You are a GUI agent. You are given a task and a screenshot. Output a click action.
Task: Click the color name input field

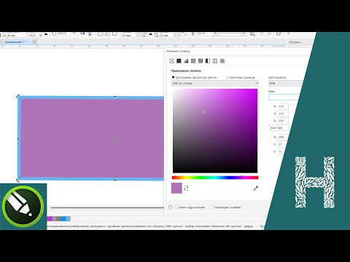[x=284, y=97]
